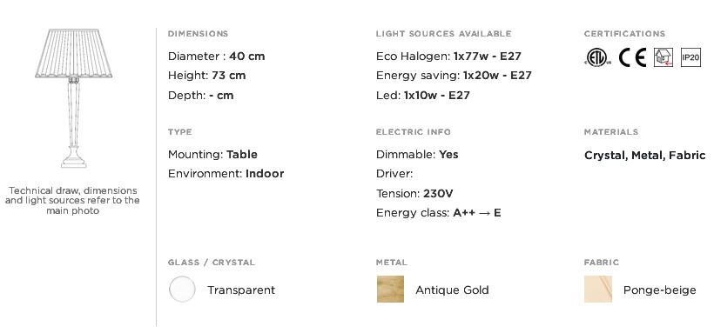Click the IP20 rating icon
The width and height of the screenshot is (714, 333).
690,57
